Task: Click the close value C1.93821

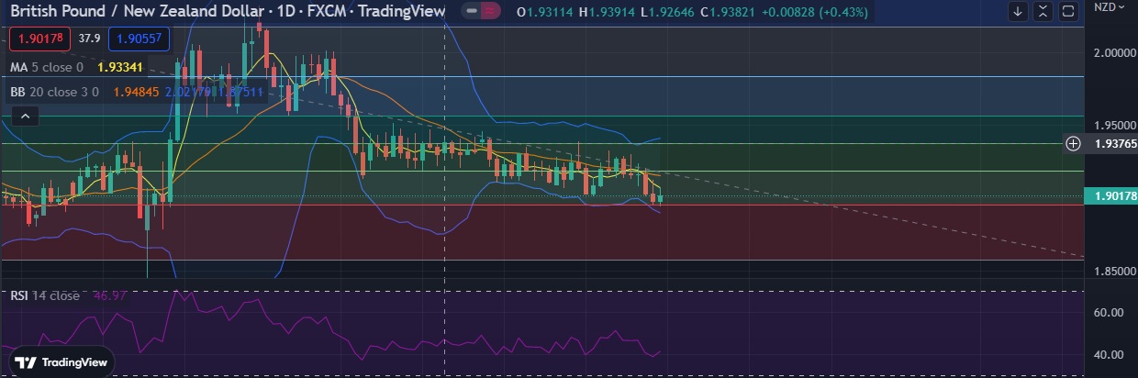Action: click(x=727, y=12)
